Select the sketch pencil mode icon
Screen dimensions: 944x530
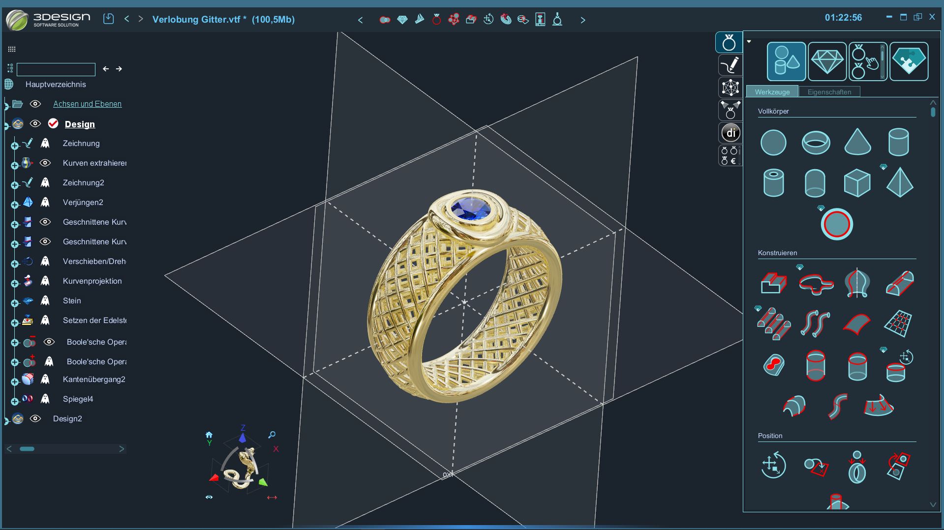[730, 65]
